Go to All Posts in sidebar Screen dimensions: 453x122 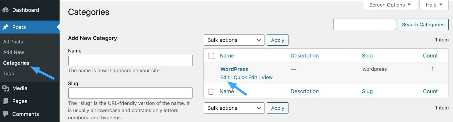(x=13, y=42)
